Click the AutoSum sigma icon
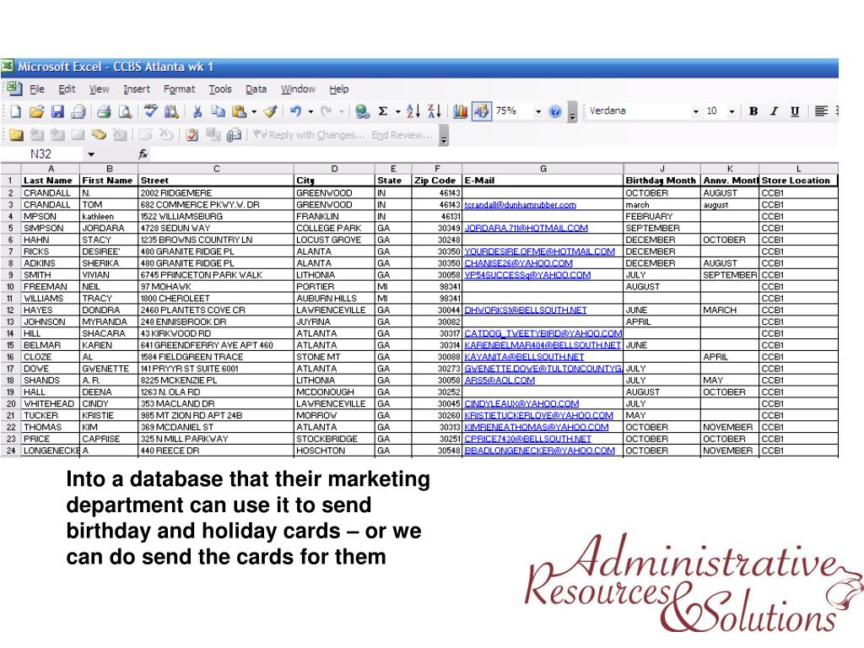 [x=383, y=112]
